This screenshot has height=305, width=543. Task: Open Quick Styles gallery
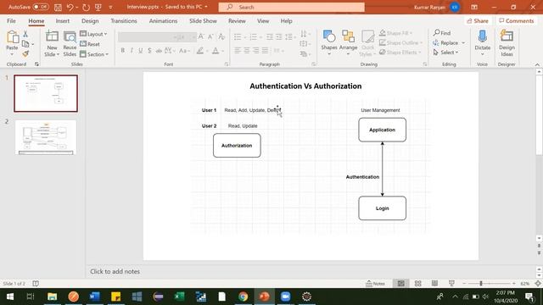point(367,43)
